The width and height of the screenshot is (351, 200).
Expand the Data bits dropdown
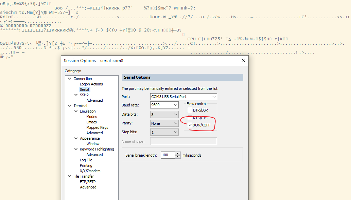click(x=176, y=115)
